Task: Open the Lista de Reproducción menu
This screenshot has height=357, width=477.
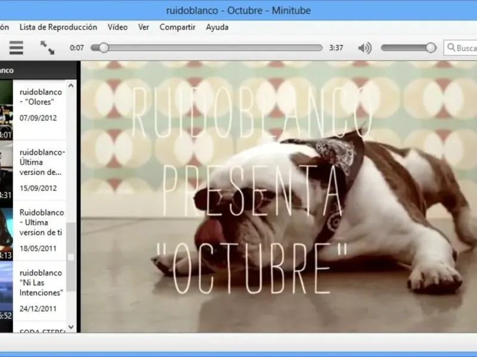Action: click(x=58, y=27)
